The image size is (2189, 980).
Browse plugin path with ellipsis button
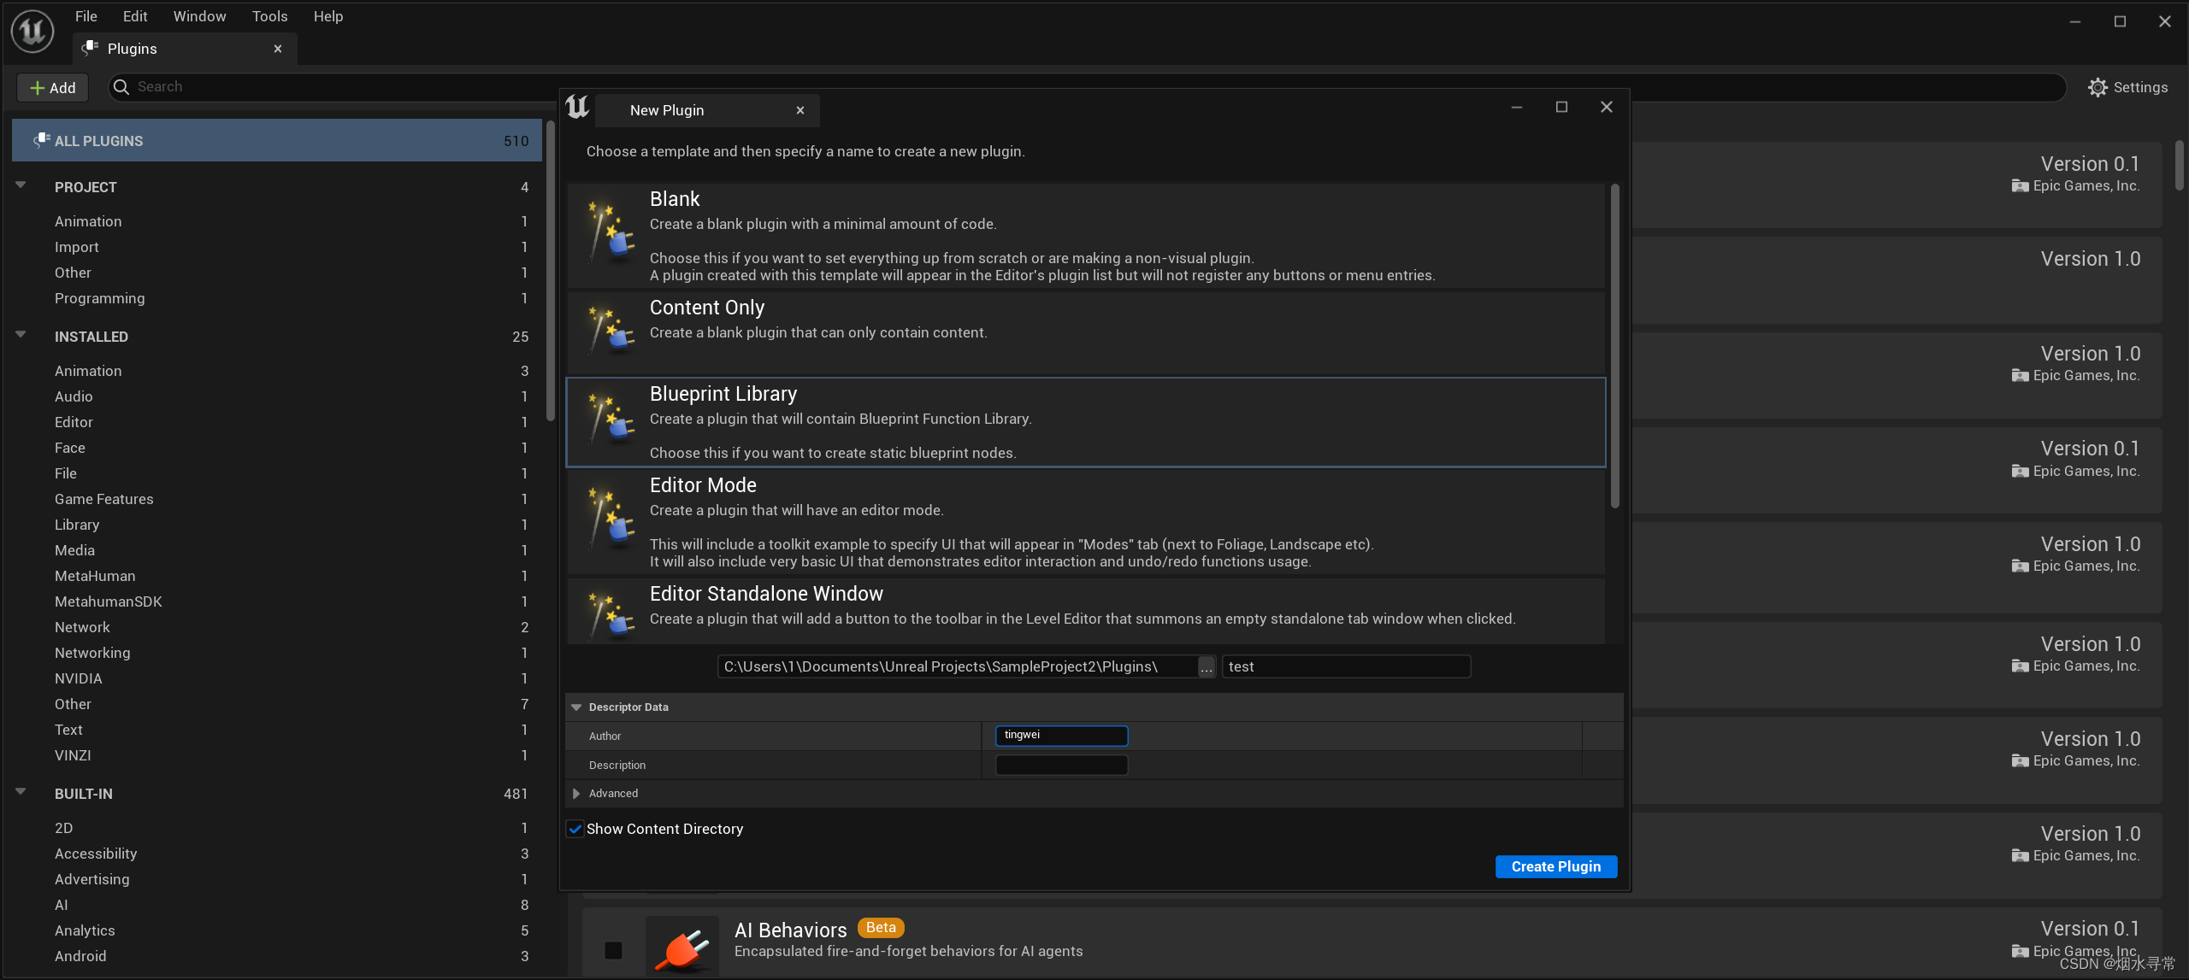coord(1206,667)
